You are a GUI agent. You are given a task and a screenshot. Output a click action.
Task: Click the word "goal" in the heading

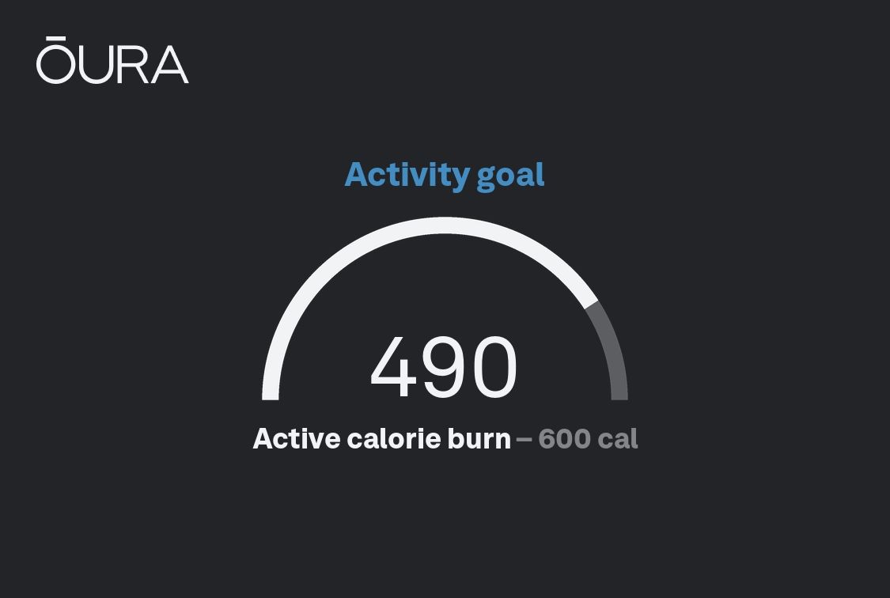pyautogui.click(x=510, y=175)
